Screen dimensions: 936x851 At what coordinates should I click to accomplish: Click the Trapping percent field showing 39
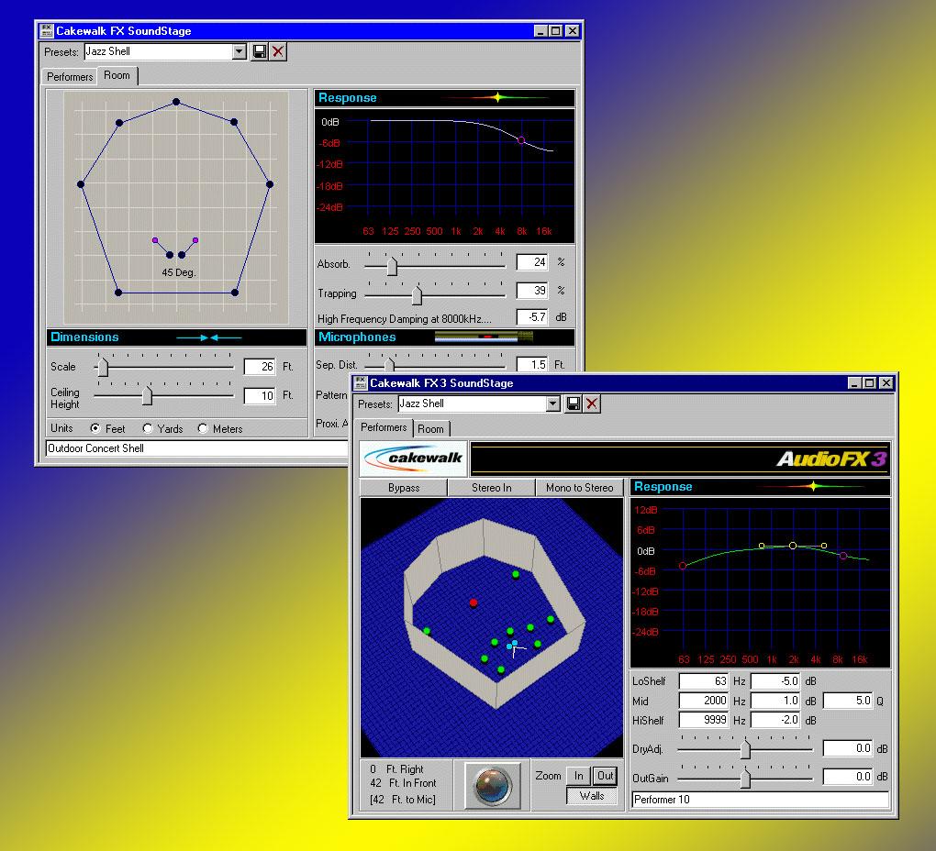[532, 291]
